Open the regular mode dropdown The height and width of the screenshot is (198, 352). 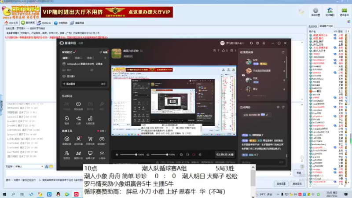[69, 52]
